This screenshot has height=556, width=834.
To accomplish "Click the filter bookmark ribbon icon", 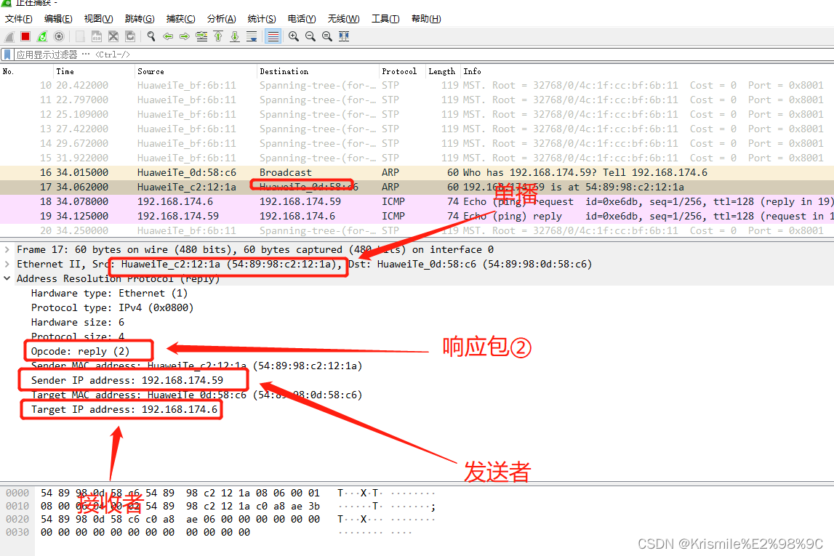I will point(7,53).
